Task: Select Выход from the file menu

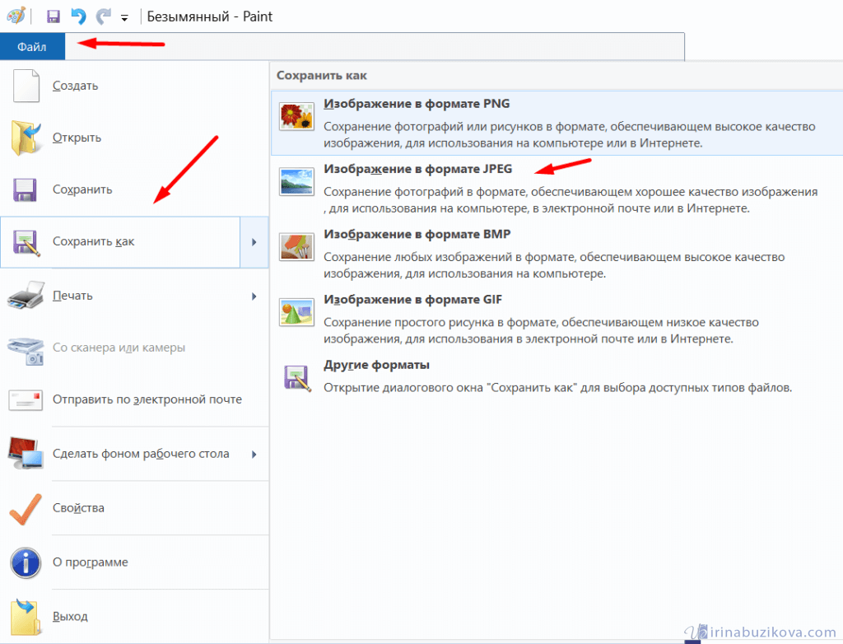Action: 70,616
